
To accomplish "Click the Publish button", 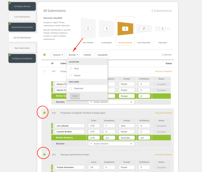I will tap(87, 55).
